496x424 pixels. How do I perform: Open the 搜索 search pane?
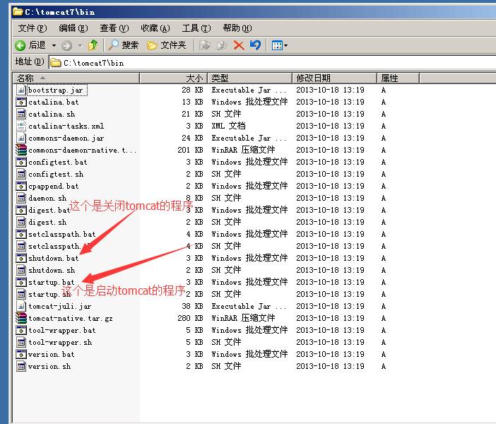coord(124,45)
